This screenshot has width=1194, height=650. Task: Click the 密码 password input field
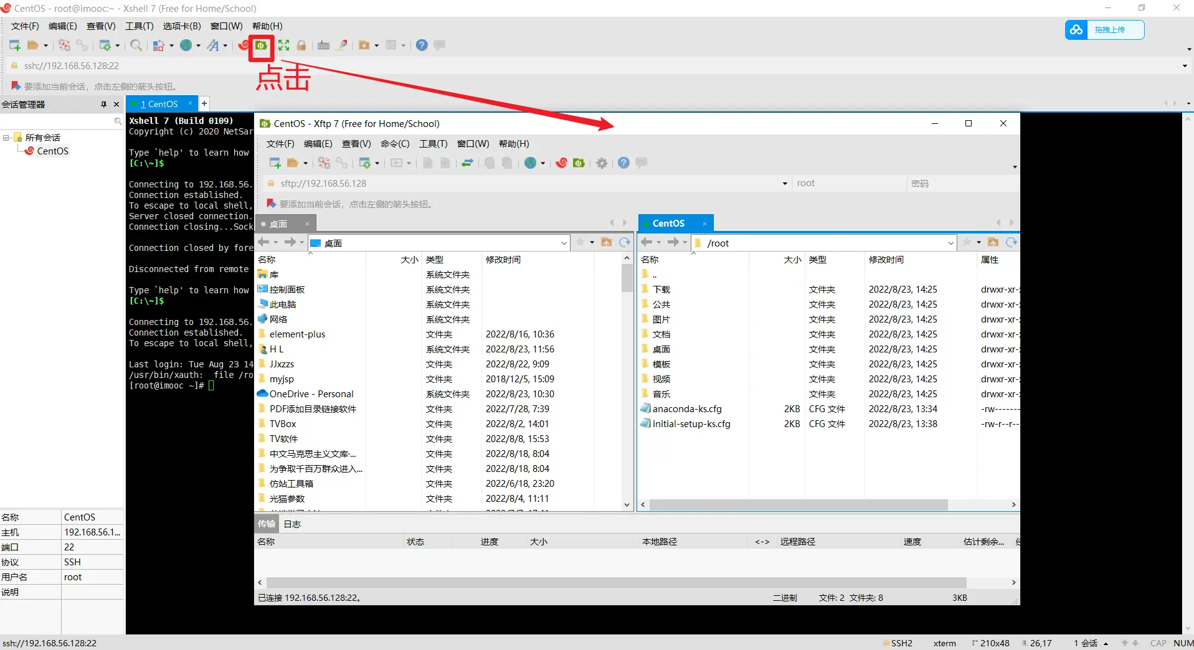pos(961,184)
